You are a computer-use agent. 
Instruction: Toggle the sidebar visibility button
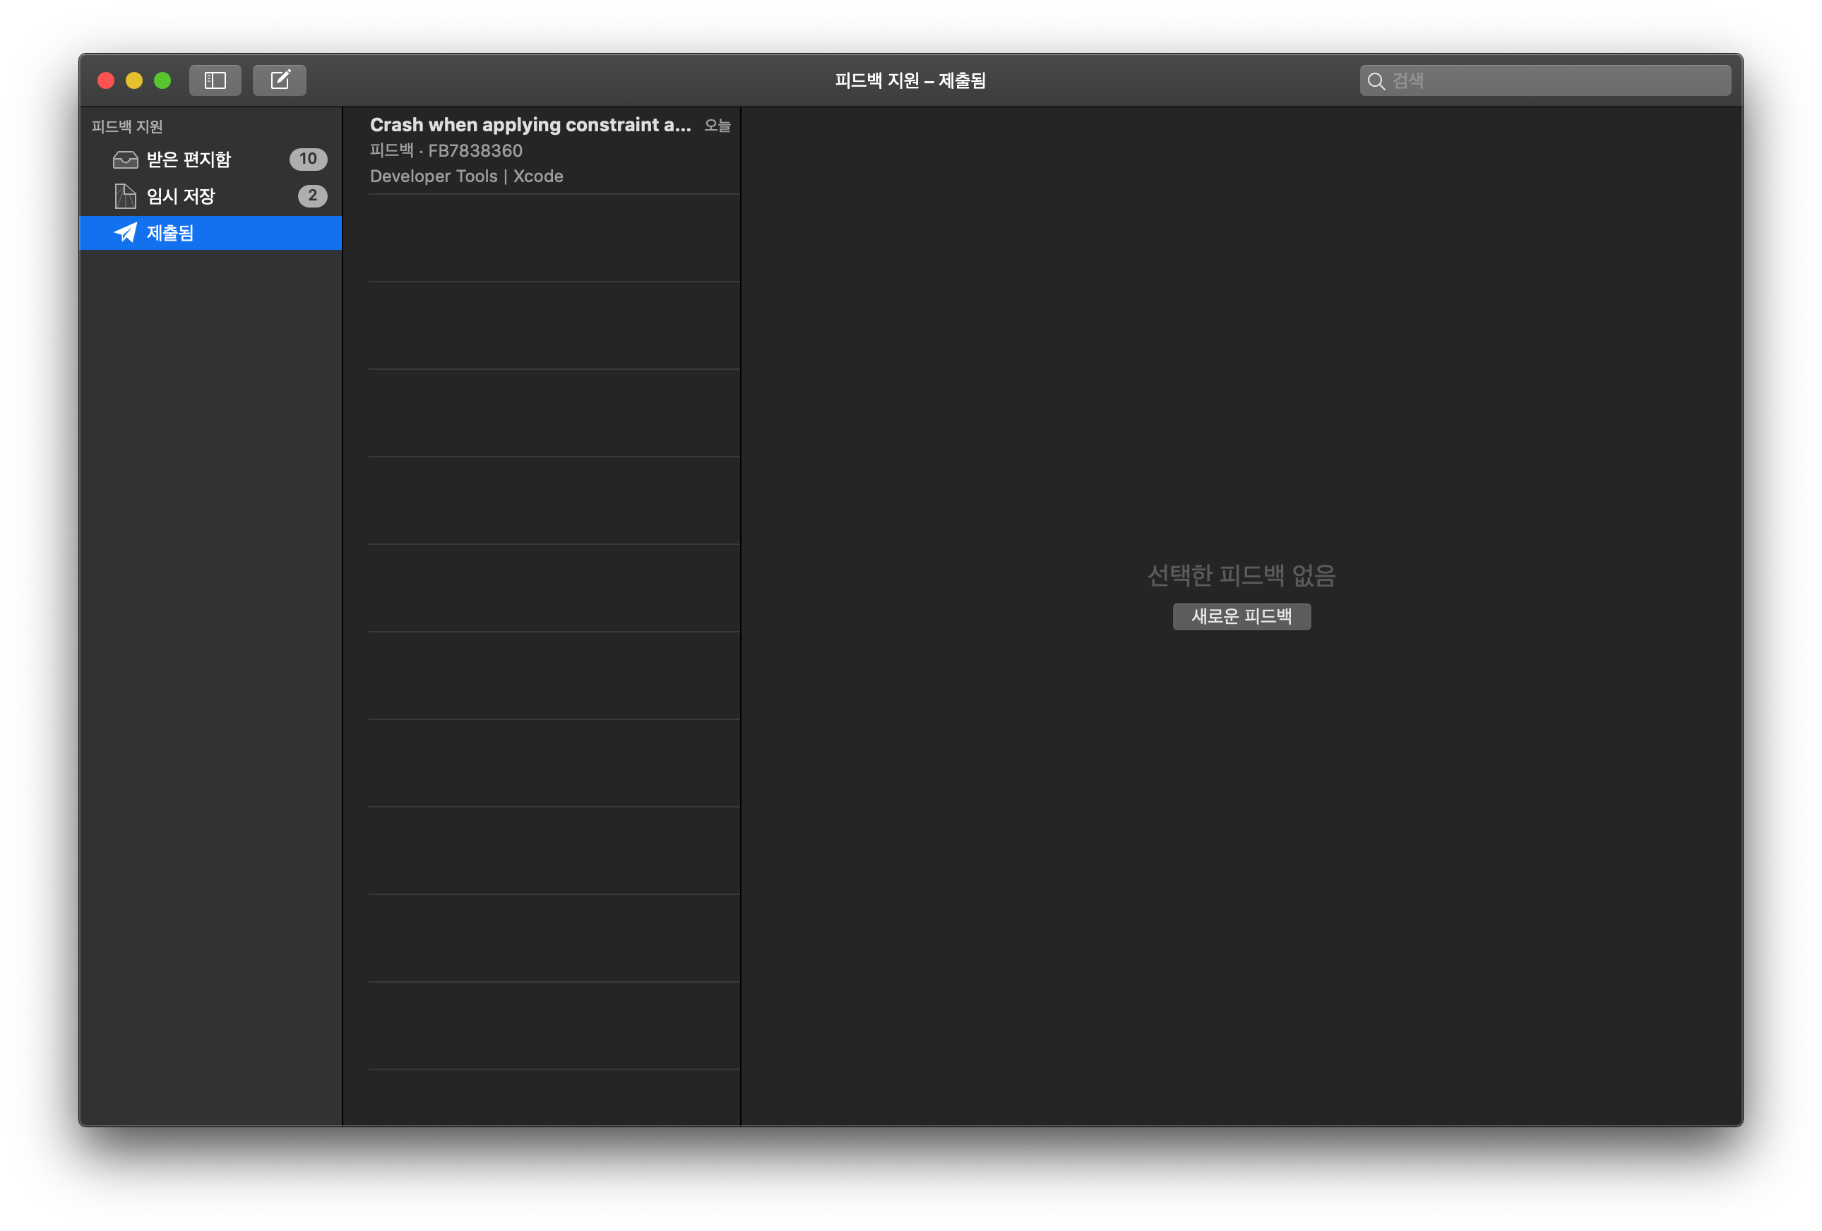click(x=215, y=80)
